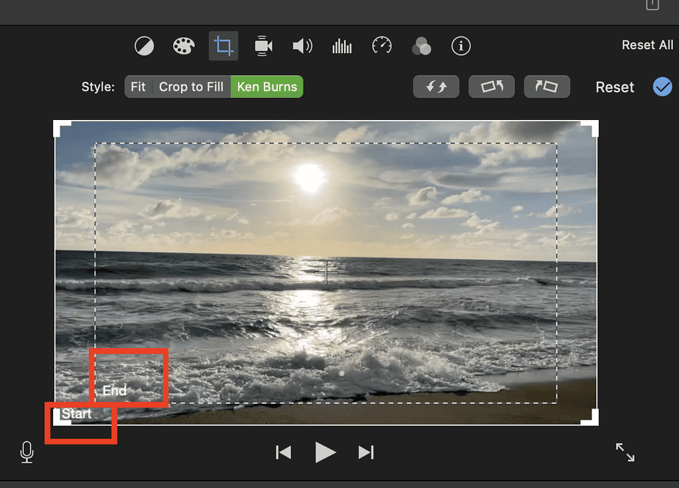Play the clip in the viewer
This screenshot has height=488, width=679.
click(x=325, y=452)
